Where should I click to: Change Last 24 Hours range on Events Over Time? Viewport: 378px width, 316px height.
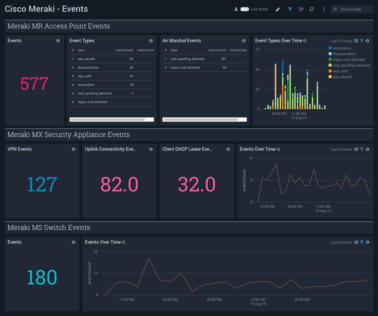[x=341, y=149]
